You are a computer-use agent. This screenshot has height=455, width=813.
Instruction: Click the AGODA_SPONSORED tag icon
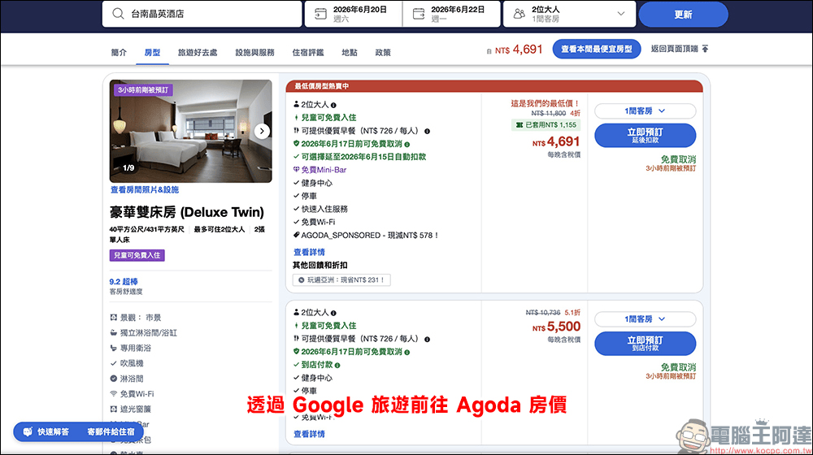(296, 235)
